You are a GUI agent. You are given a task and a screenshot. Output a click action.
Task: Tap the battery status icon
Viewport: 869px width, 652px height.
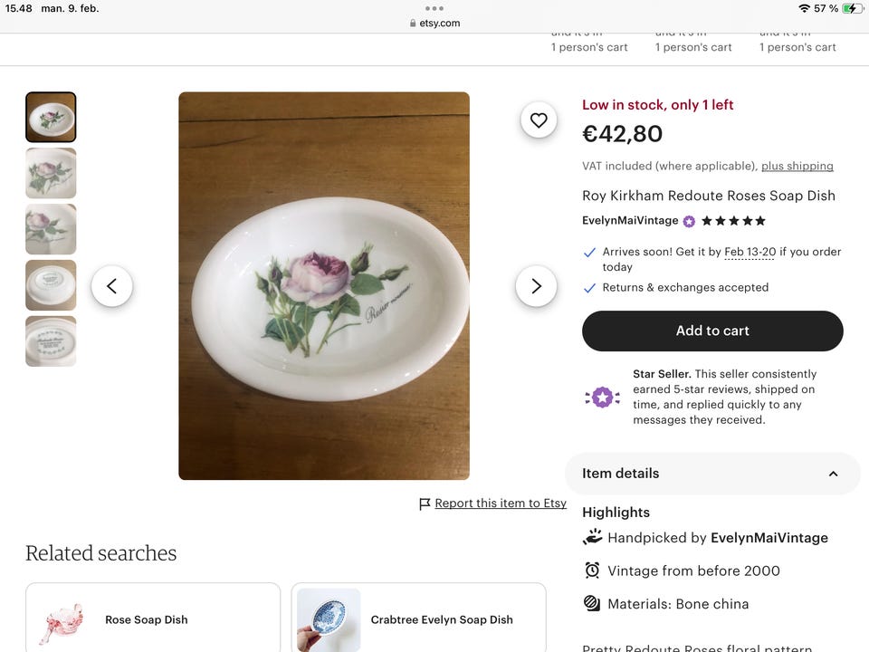tap(853, 8)
